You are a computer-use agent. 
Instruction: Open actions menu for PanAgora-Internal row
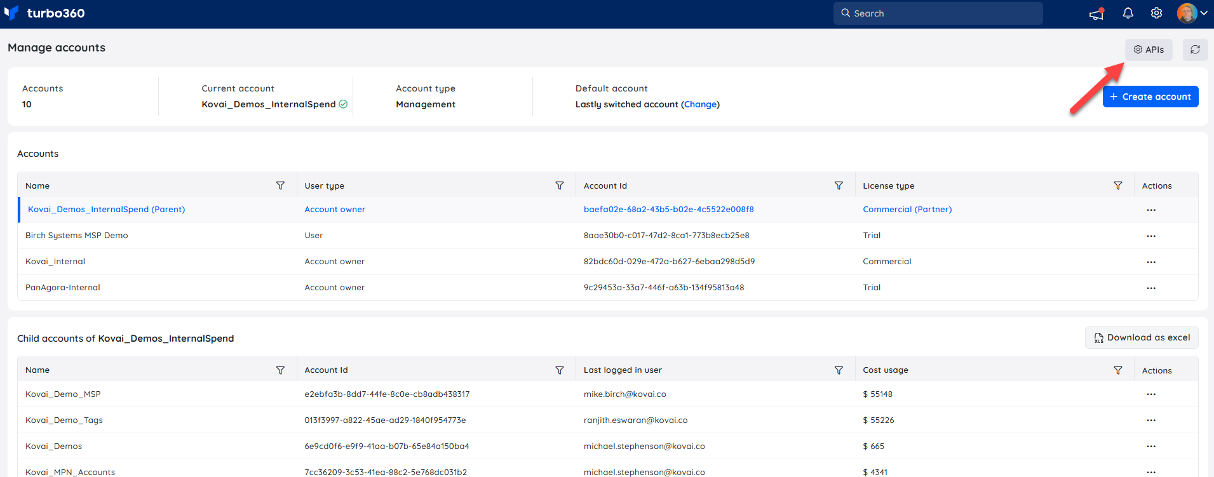[x=1151, y=288]
